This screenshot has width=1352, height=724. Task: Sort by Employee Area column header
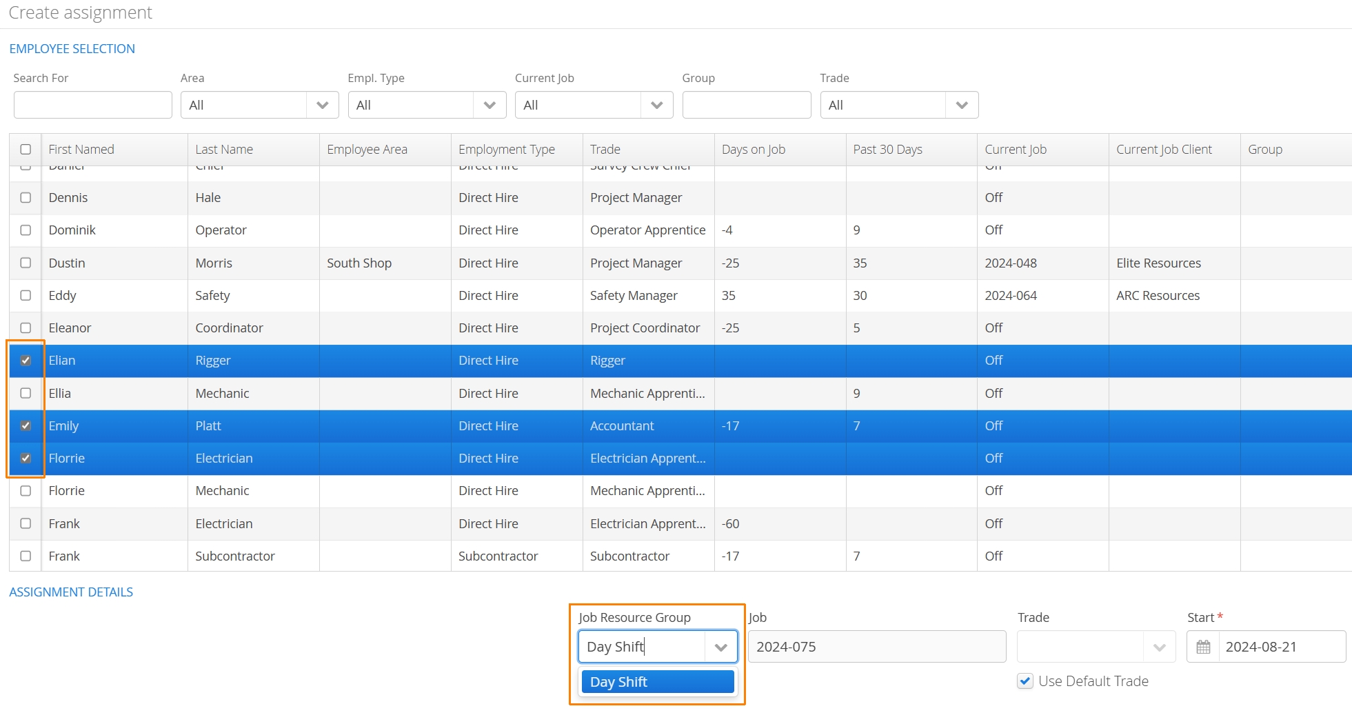(x=385, y=150)
